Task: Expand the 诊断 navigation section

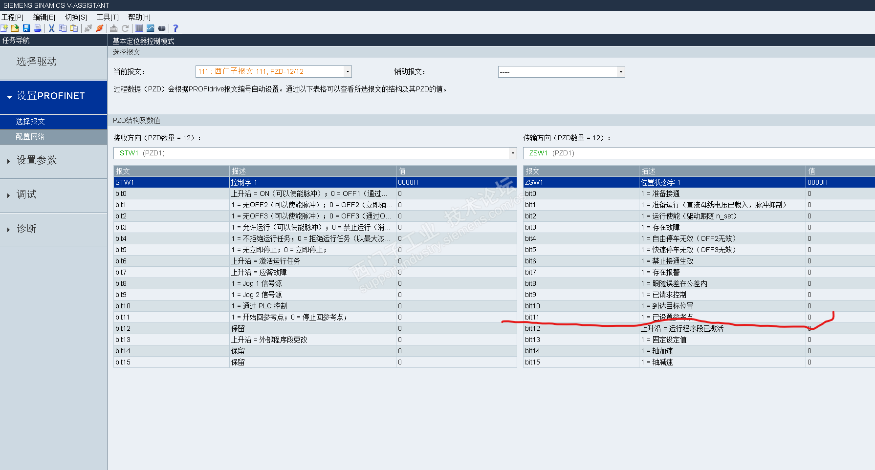Action: point(53,229)
